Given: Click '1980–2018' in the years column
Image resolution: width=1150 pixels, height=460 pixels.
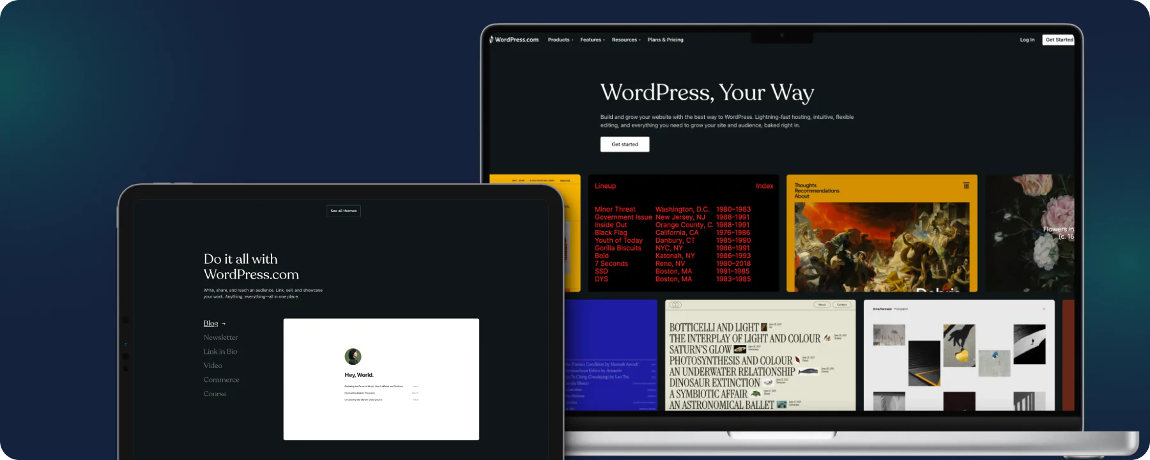Looking at the screenshot, I should coord(733,263).
